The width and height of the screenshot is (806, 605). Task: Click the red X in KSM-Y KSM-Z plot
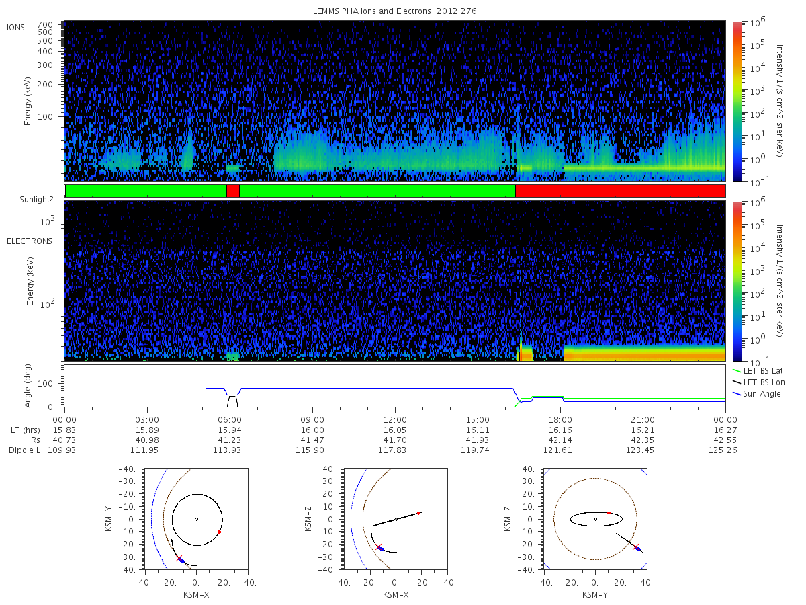pos(636,547)
